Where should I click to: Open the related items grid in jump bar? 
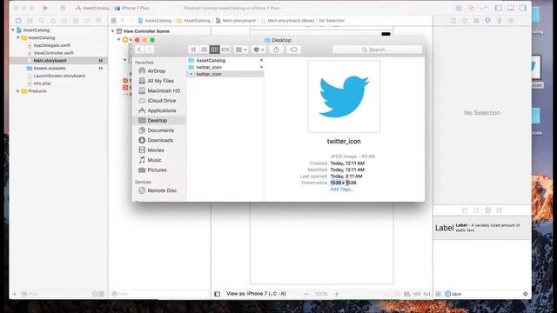click(114, 21)
